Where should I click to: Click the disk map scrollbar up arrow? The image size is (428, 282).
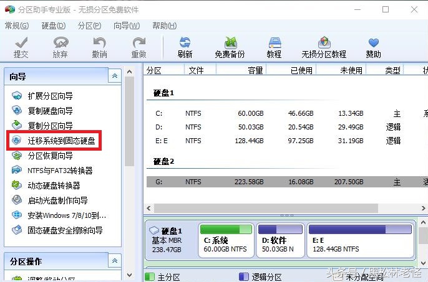point(424,222)
